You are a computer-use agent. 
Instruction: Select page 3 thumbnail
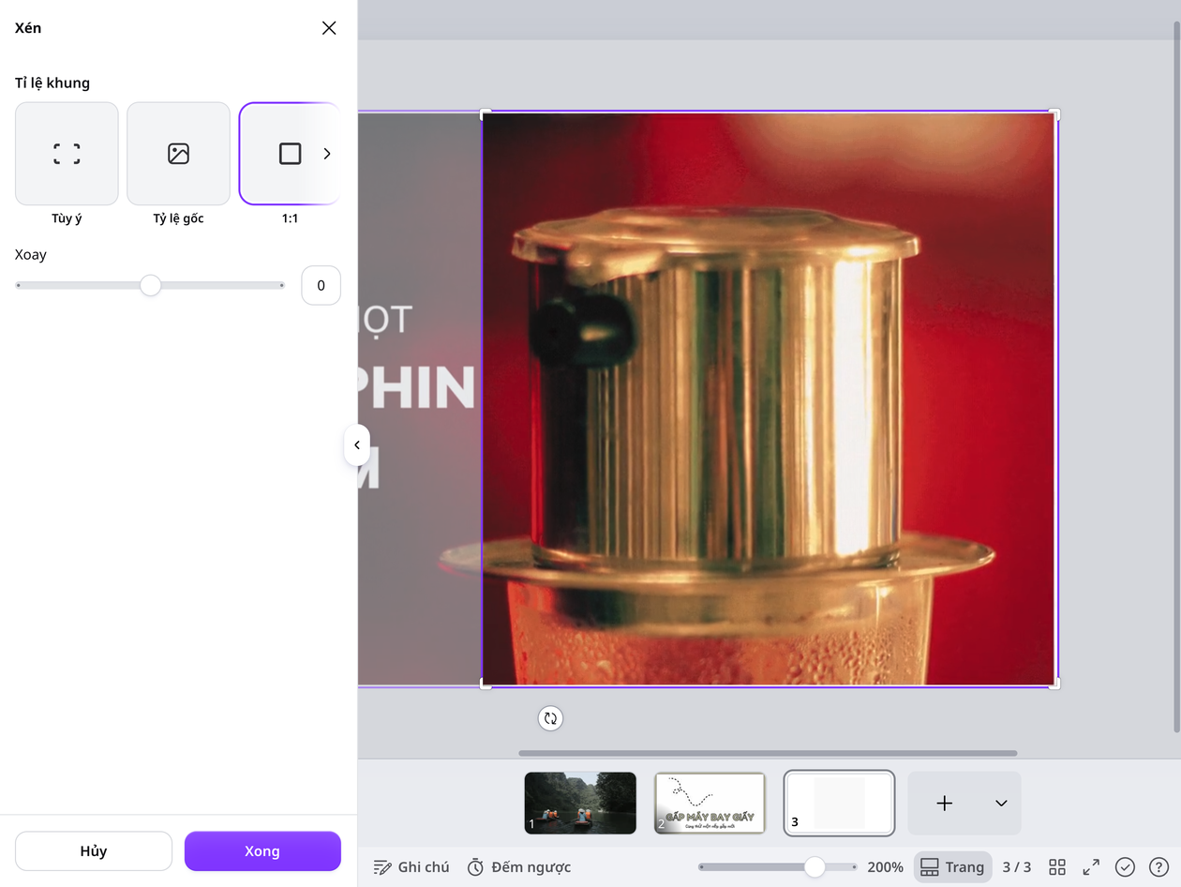pyautogui.click(x=839, y=803)
